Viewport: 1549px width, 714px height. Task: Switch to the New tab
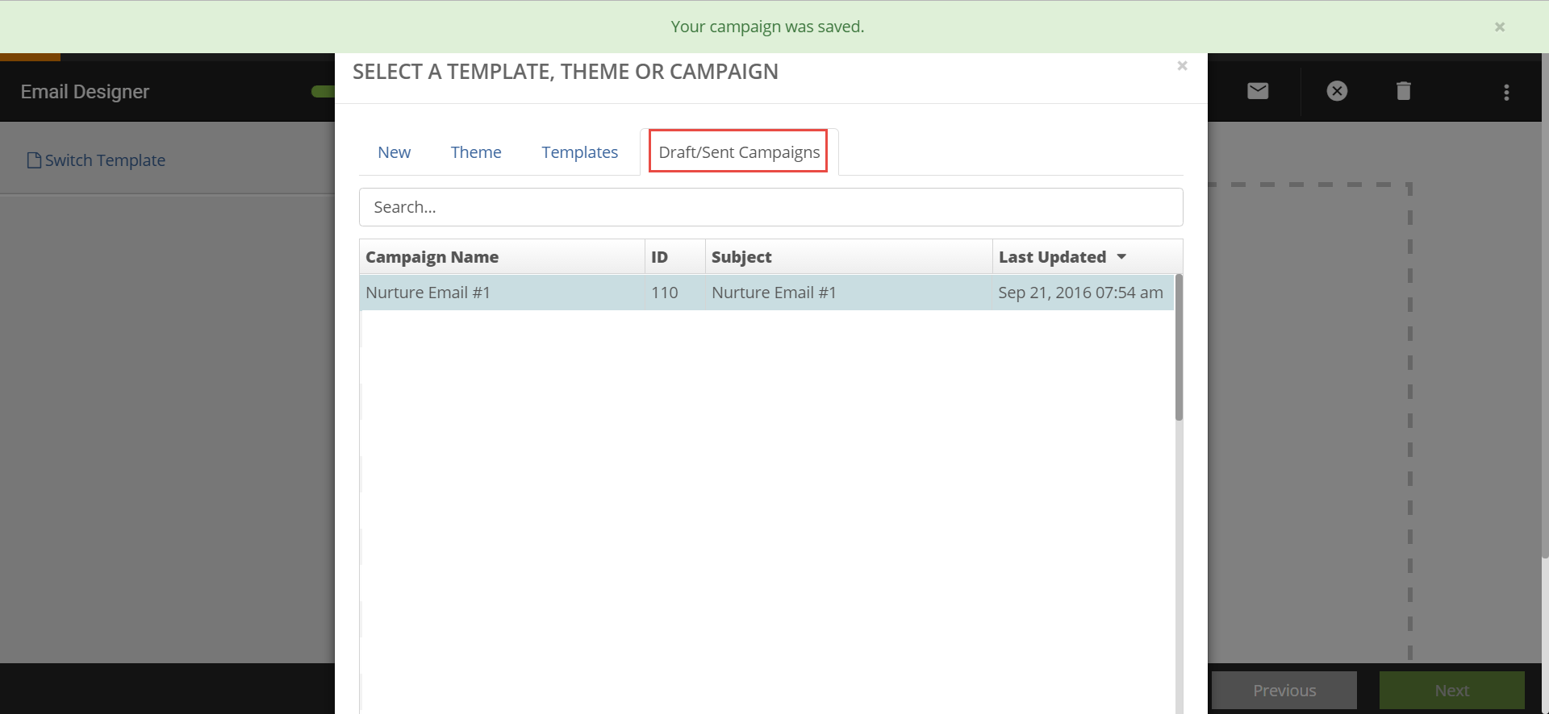pos(394,152)
